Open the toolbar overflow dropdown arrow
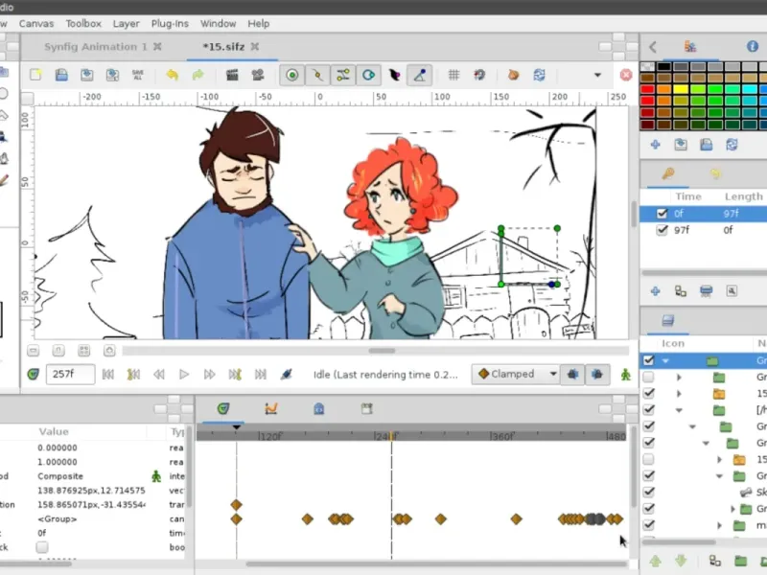 (597, 75)
